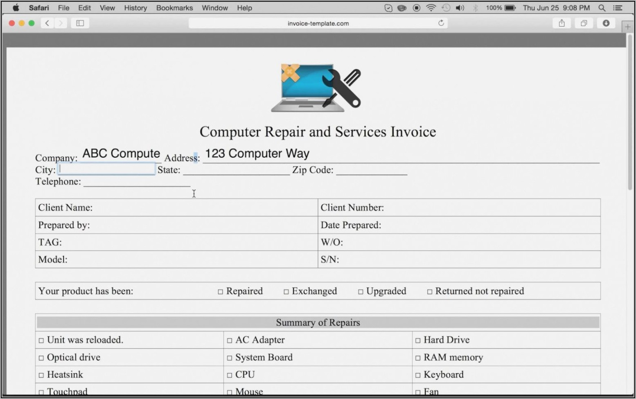The image size is (636, 399).
Task: Tick the Exchanged checkbox
Action: click(286, 292)
